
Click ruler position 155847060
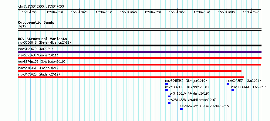point(177,12)
